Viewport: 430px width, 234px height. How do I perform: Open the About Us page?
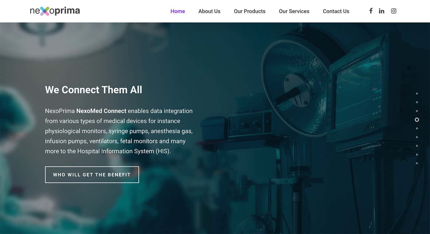[209, 11]
